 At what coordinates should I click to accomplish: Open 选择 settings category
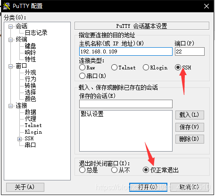coord(30,92)
